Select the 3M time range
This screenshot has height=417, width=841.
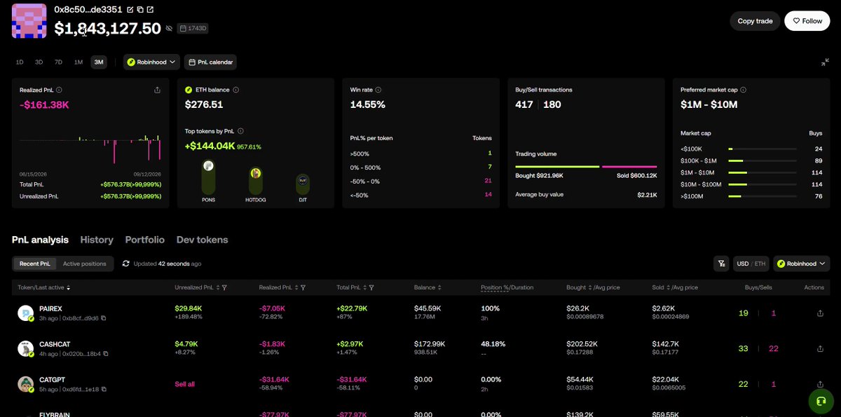click(99, 62)
